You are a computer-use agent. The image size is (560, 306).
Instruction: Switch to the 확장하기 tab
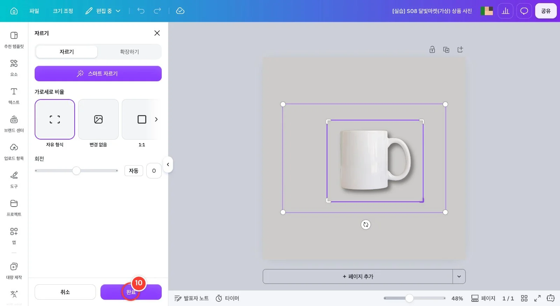(129, 52)
